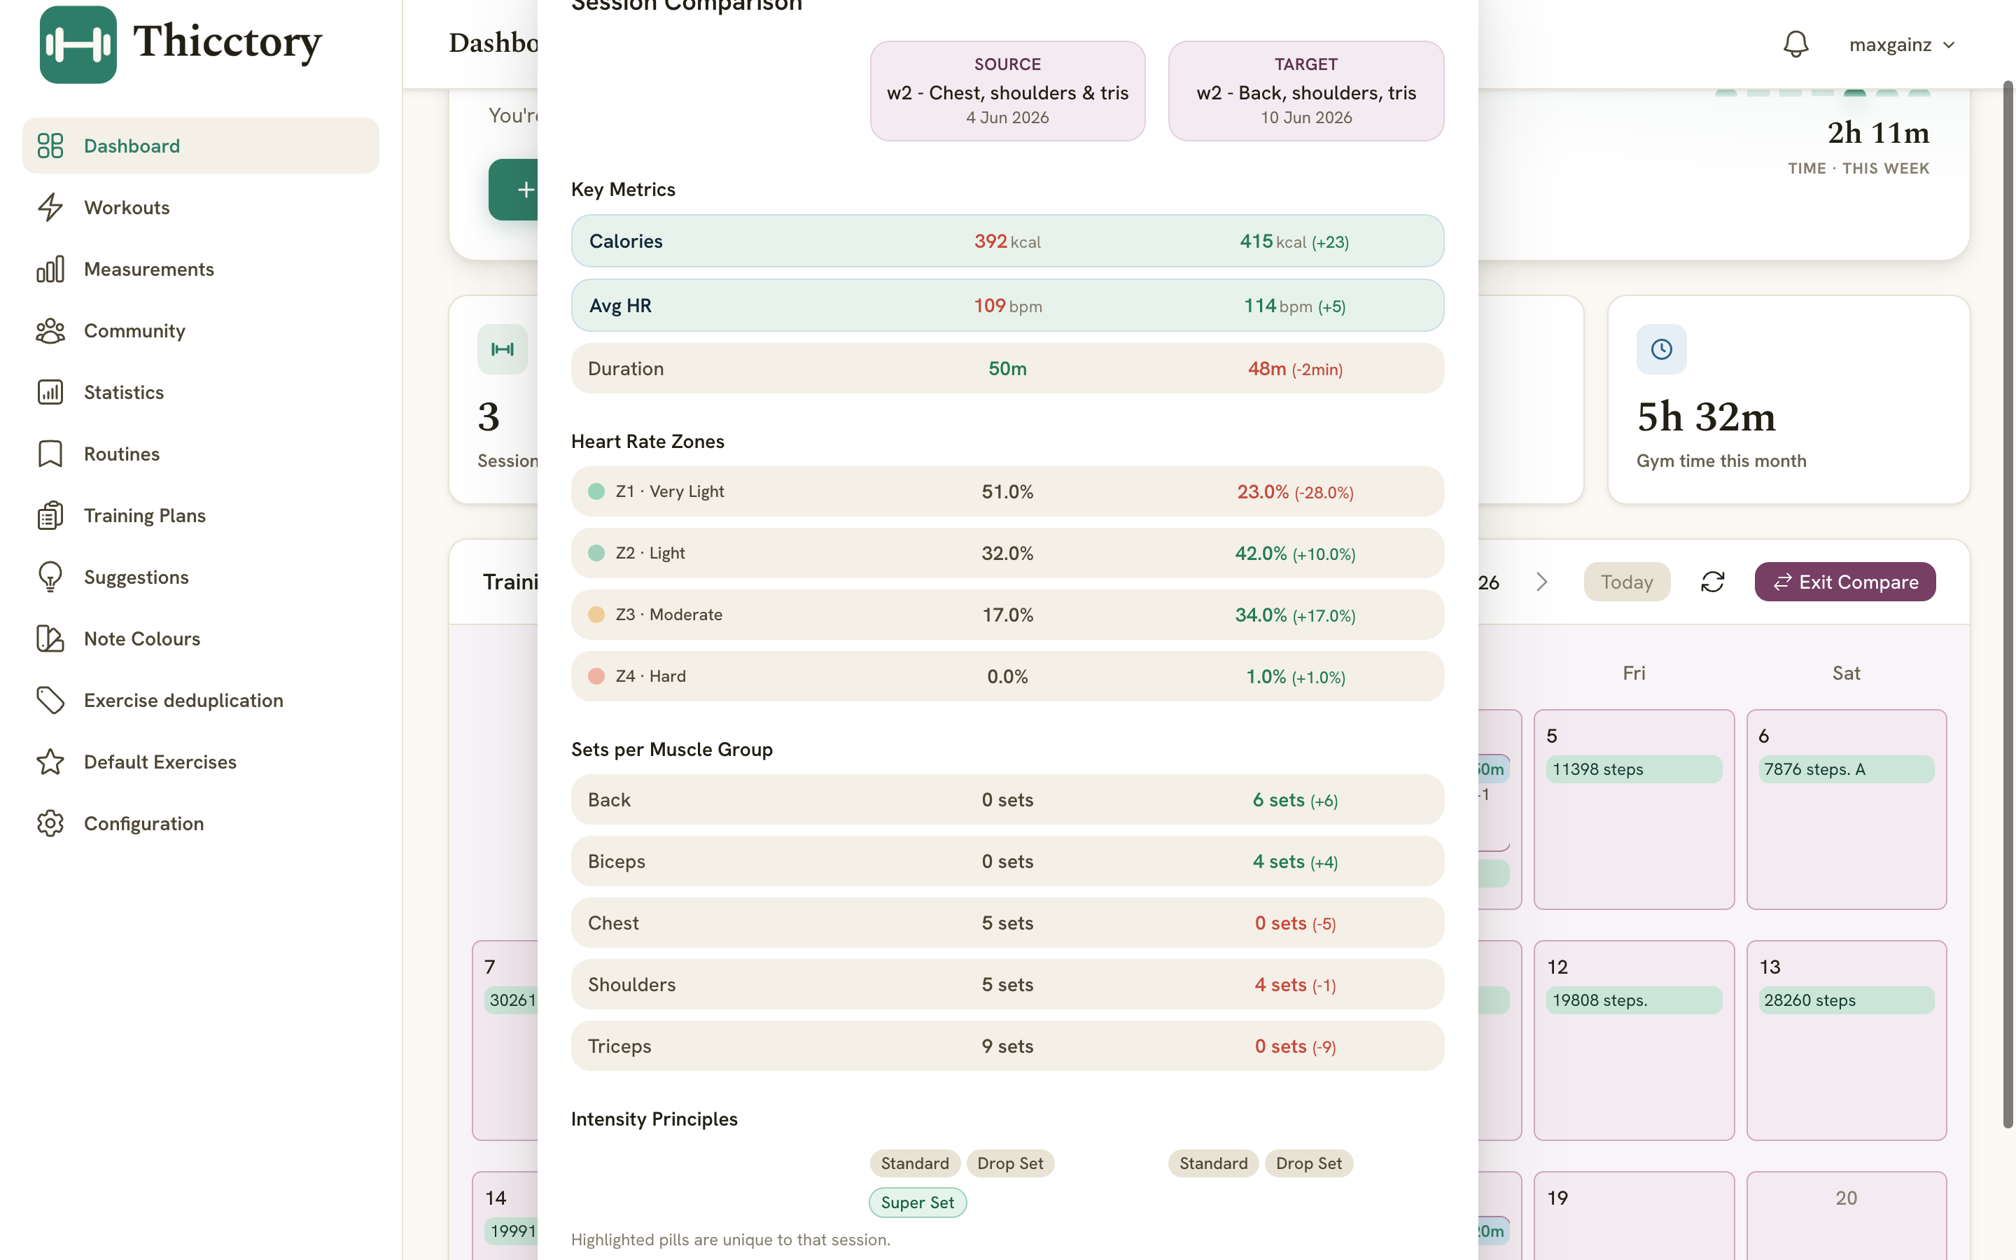Click the Statistics chart icon

[50, 393]
